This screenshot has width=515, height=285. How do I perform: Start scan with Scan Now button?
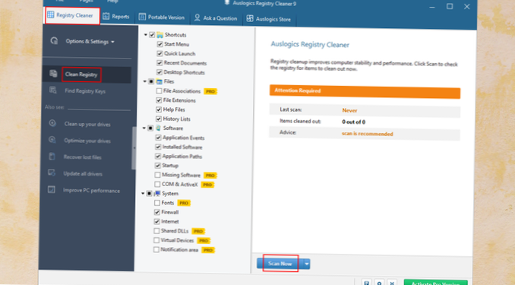pyautogui.click(x=280, y=264)
